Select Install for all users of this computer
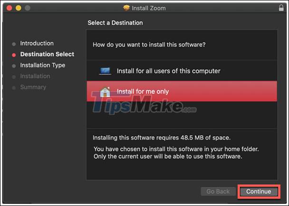 tap(182, 71)
